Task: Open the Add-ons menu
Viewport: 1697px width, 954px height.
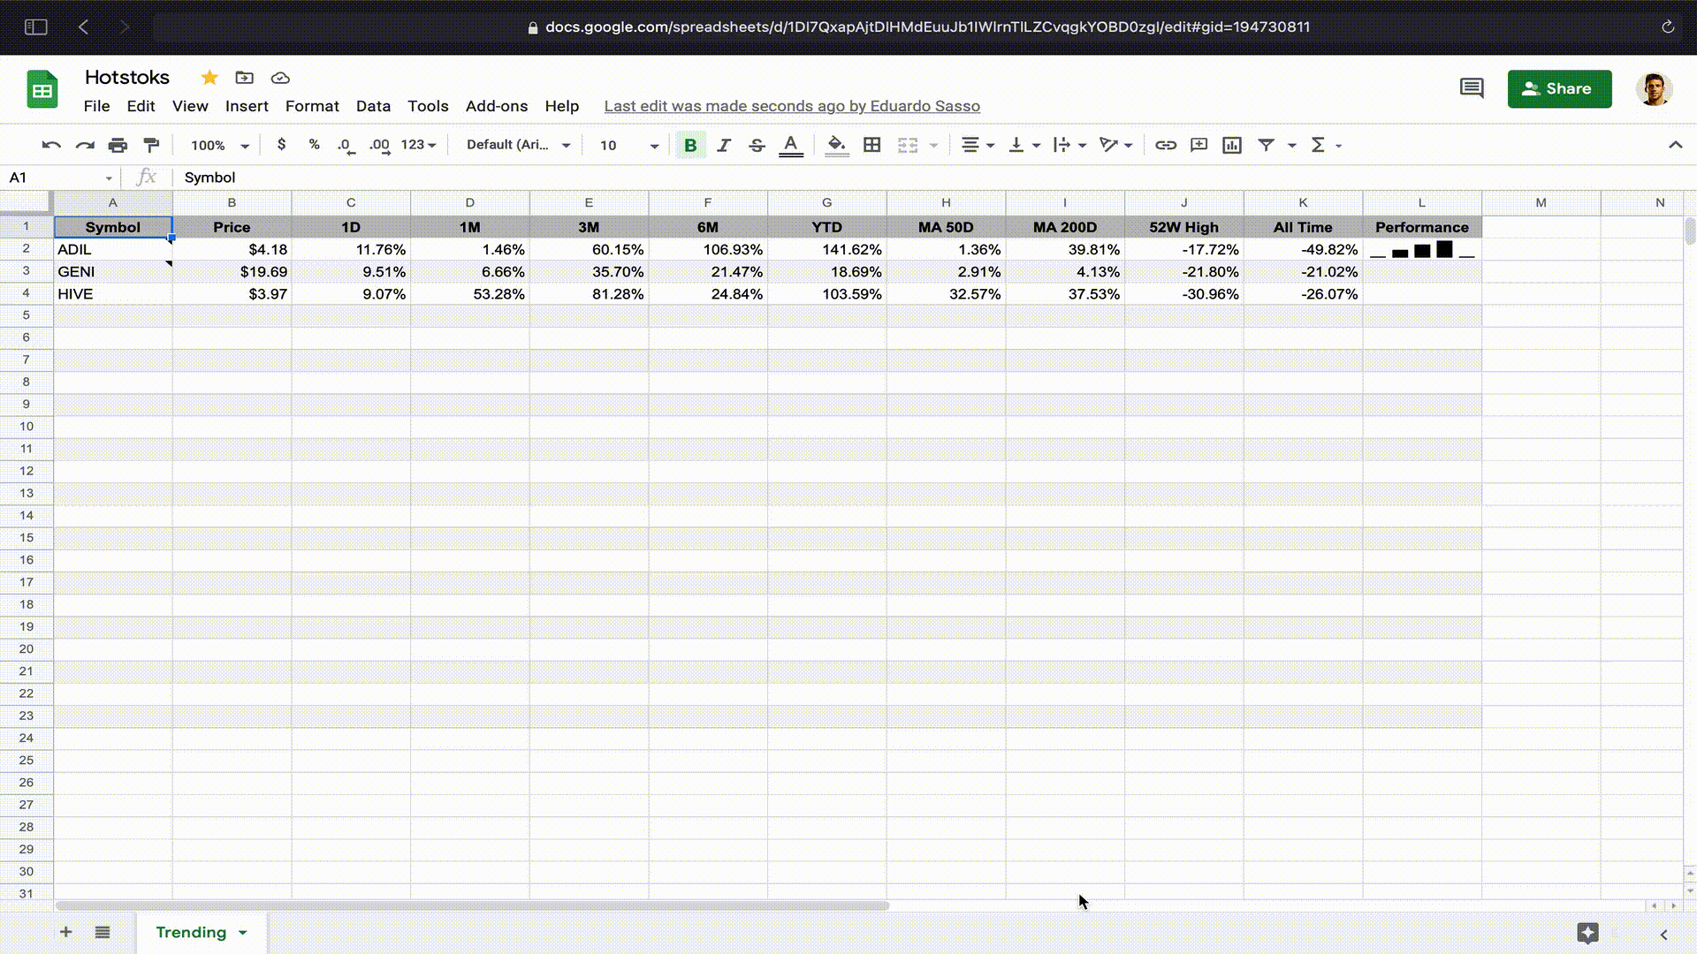Action: (497, 106)
